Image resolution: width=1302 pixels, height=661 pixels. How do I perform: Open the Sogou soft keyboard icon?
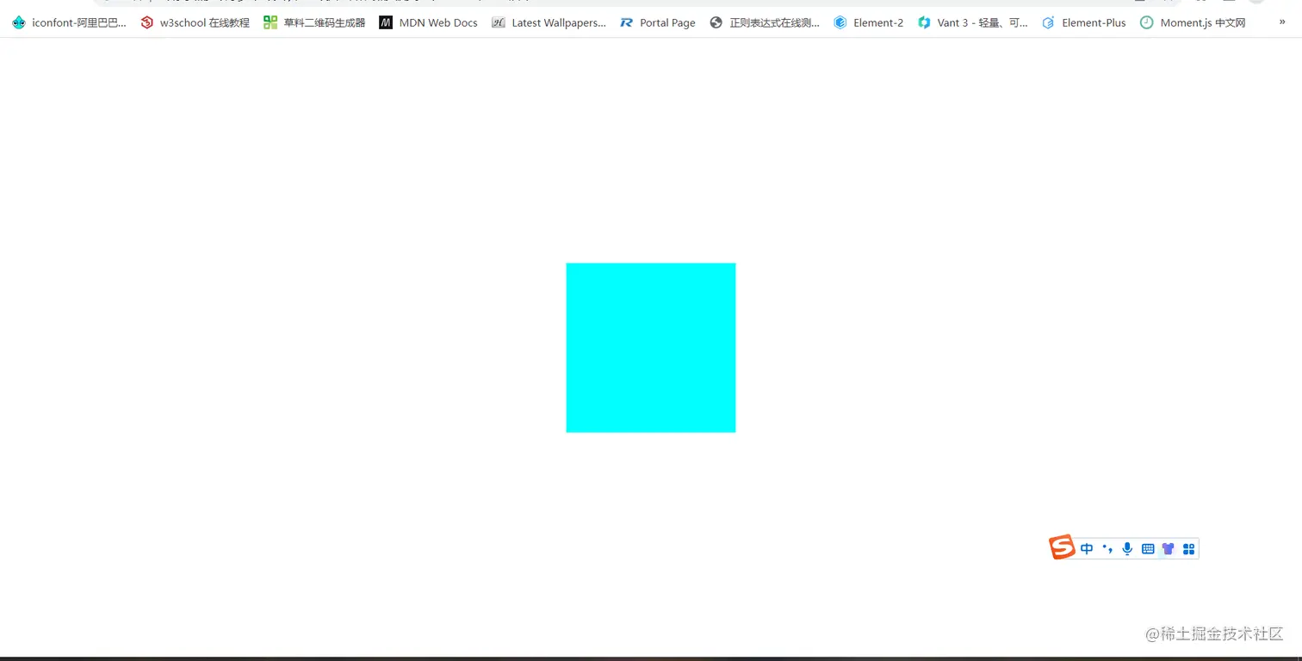pos(1147,548)
